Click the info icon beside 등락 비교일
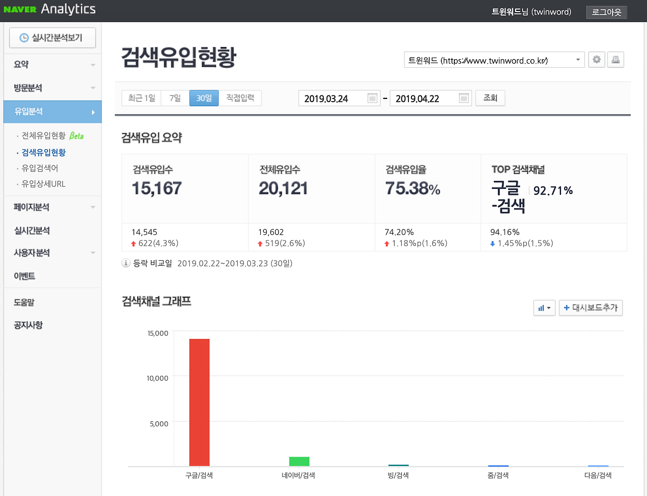 tap(126, 263)
